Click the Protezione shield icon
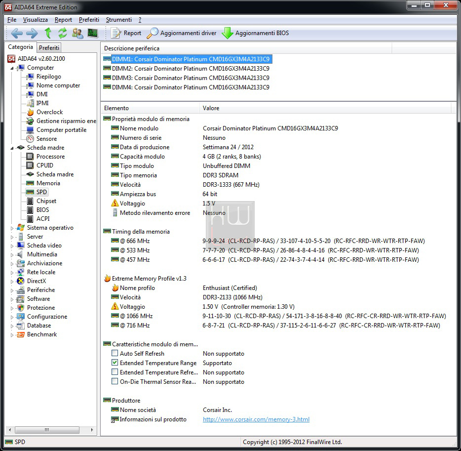The height and width of the screenshot is (451, 461). 21,308
